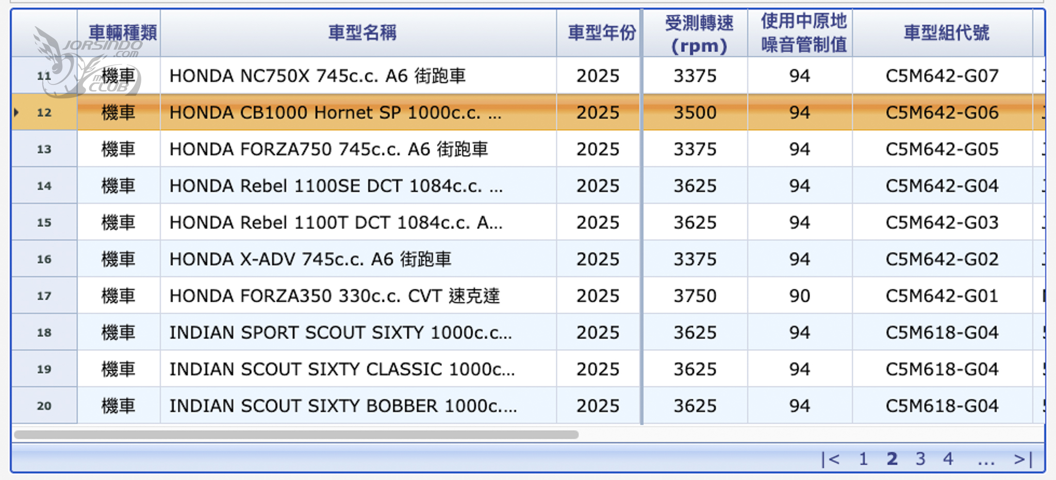This screenshot has width=1056, height=480.
Task: Click code C5M642-G06
Action: click(x=942, y=112)
